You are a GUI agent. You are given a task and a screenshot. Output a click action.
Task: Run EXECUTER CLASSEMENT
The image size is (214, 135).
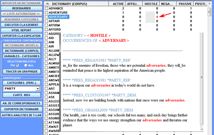[x=21, y=25]
